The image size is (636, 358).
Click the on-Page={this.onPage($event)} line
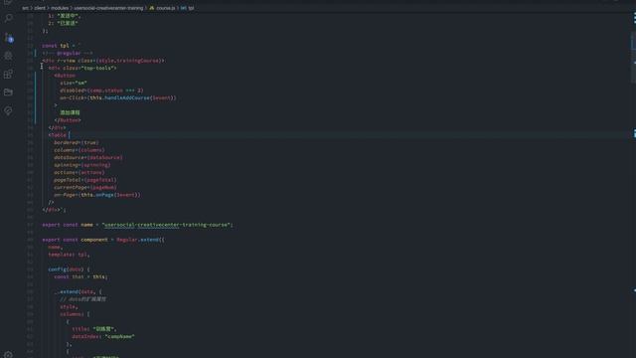[x=97, y=195]
